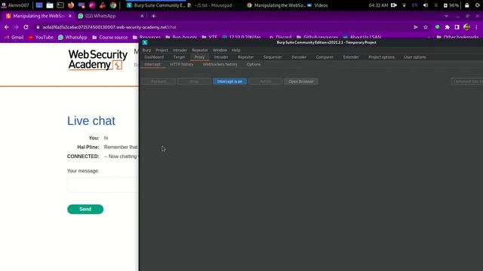The image size is (483, 271).
Task: Switch to the Dashboard tab
Action: tap(154, 57)
